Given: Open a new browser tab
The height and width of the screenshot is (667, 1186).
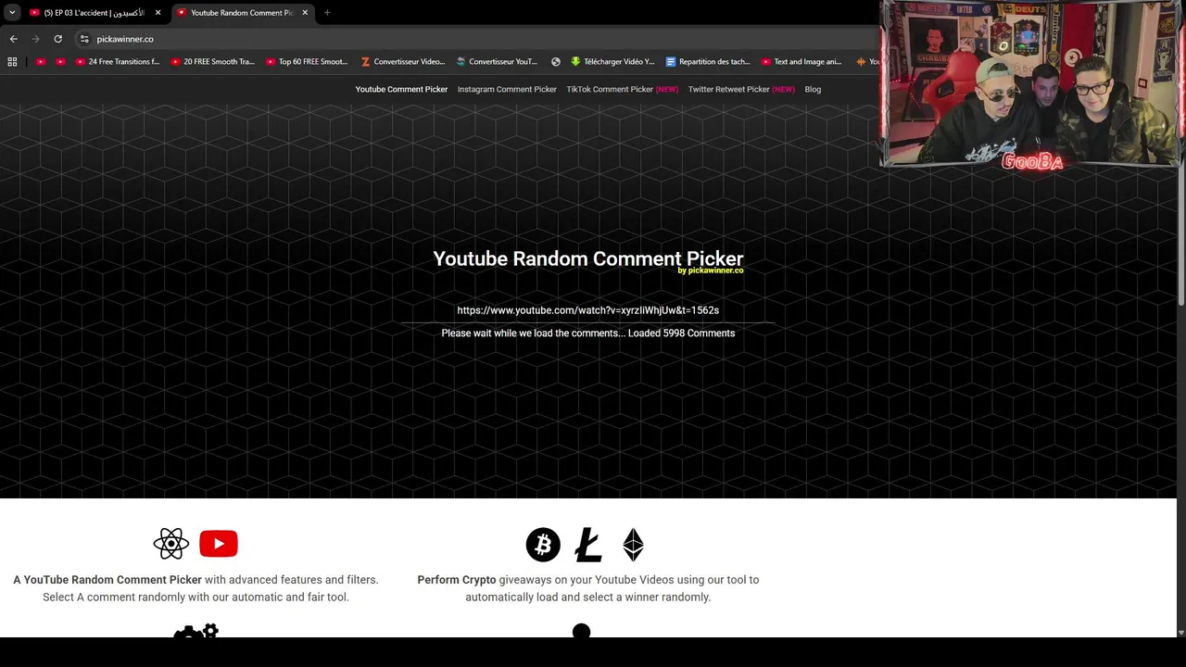Looking at the screenshot, I should click(327, 13).
